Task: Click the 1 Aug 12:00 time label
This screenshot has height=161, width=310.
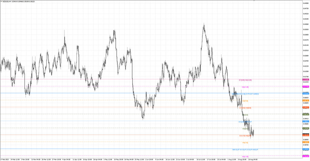Action: point(232,159)
